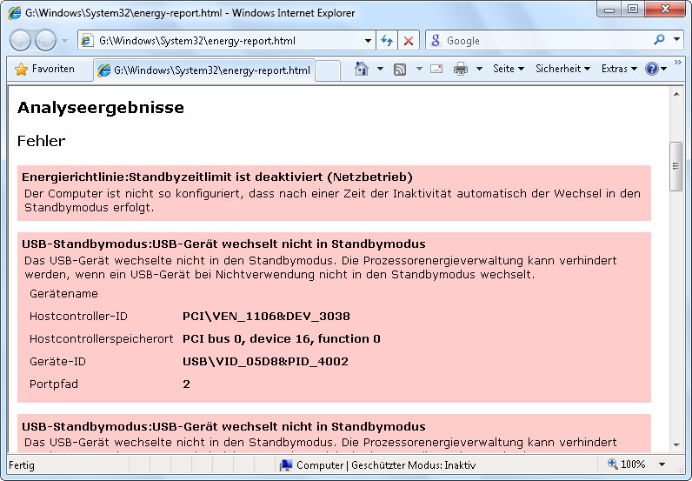Image resolution: width=692 pixels, height=481 pixels.
Task: Select the energy-report.html tab
Action: (205, 70)
